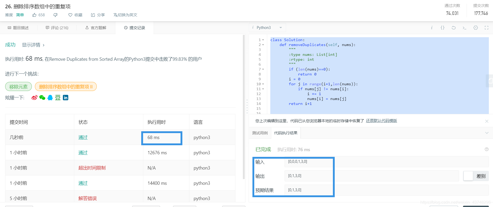Open the passed 14400 ms submission

83,183
